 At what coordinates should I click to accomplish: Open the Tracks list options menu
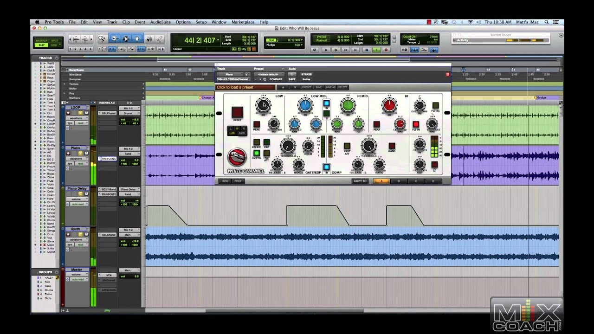click(56, 58)
